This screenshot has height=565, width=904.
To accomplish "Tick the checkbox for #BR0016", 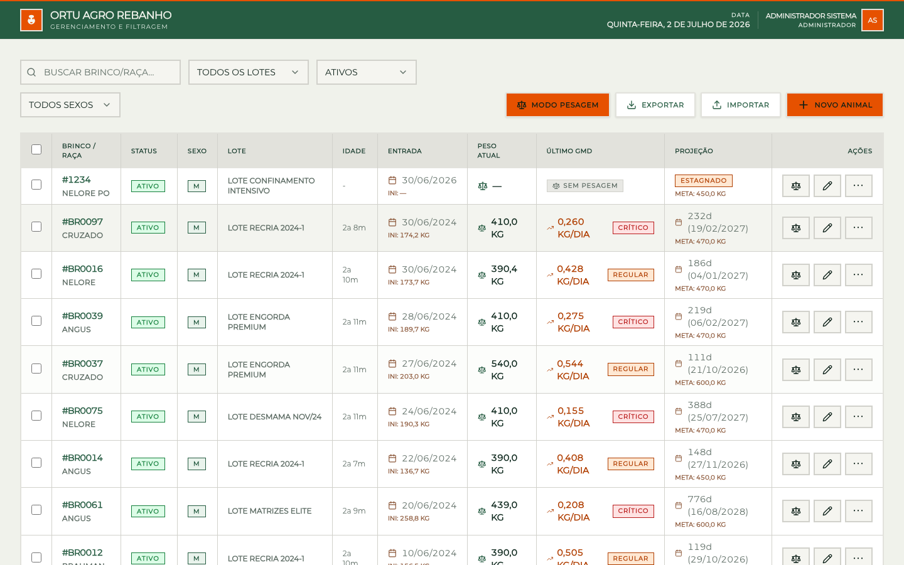I will coord(36,274).
